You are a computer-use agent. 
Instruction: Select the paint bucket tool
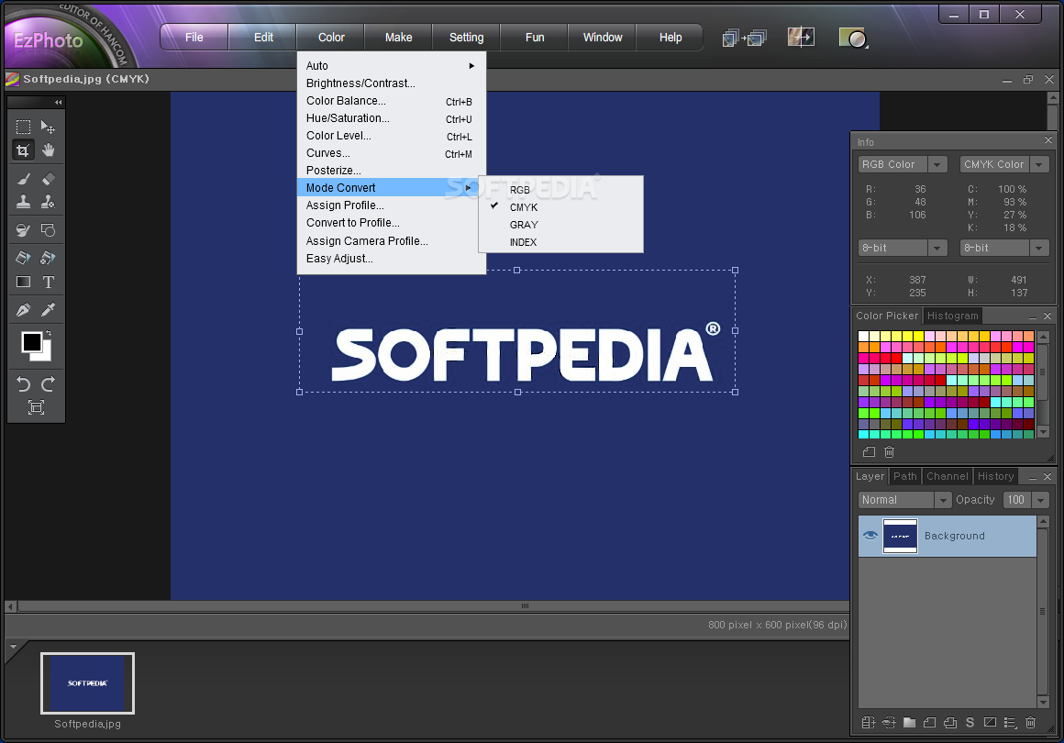tap(23, 258)
